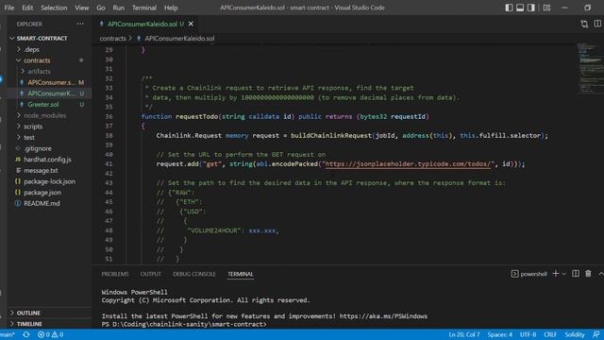This screenshot has width=604, height=340.
Task: Open errors and warnings status indicator
Action: pyautogui.click(x=50, y=334)
